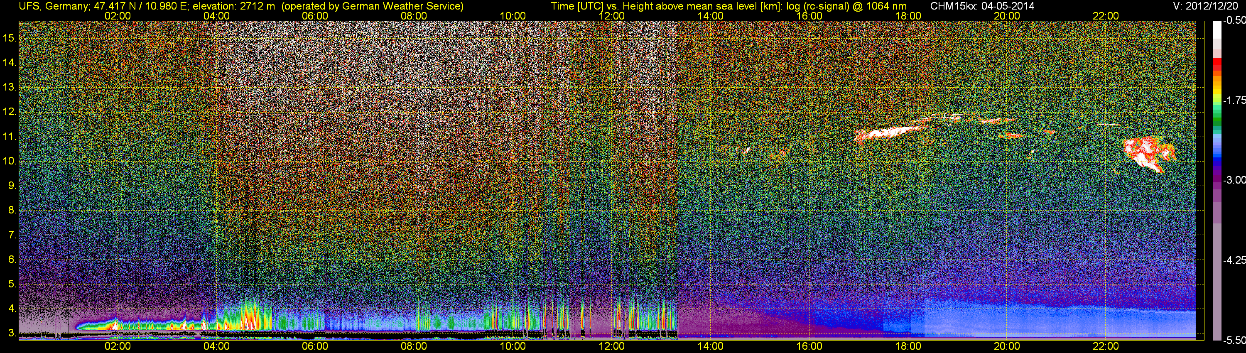Screen dimensions: 1246x353
Task: Click the '22:00' label on upper time axis
Action: pyautogui.click(x=1106, y=16)
